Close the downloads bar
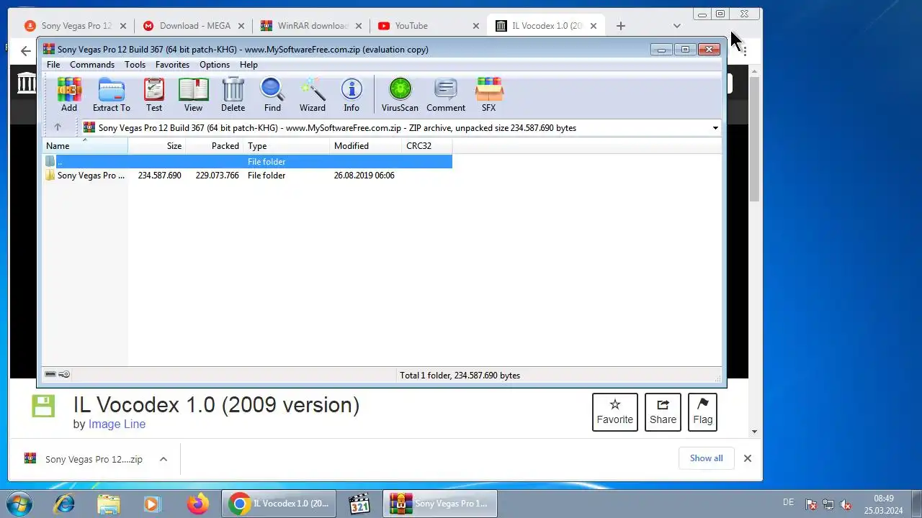The height and width of the screenshot is (518, 922). click(748, 458)
